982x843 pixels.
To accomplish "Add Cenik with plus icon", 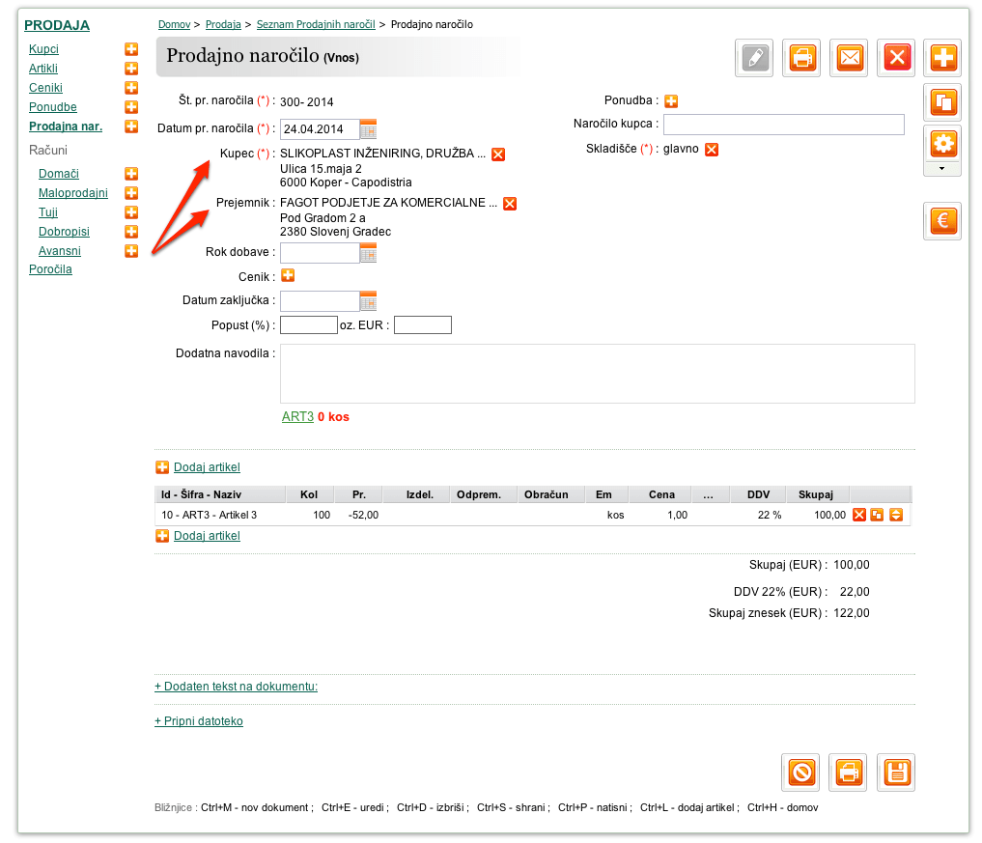I will click(288, 275).
